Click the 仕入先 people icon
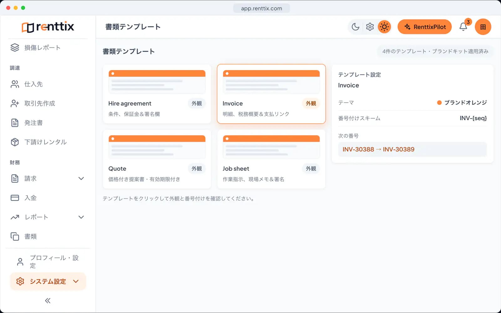 [x=15, y=84]
